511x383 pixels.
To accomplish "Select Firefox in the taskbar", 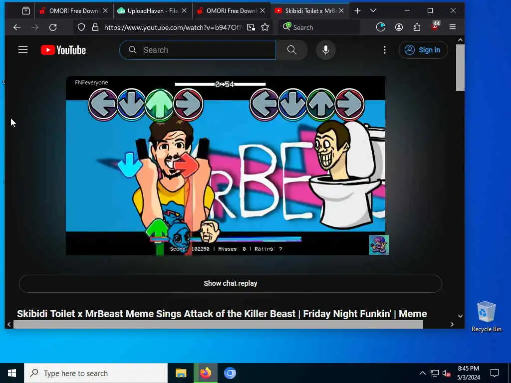I will click(205, 373).
